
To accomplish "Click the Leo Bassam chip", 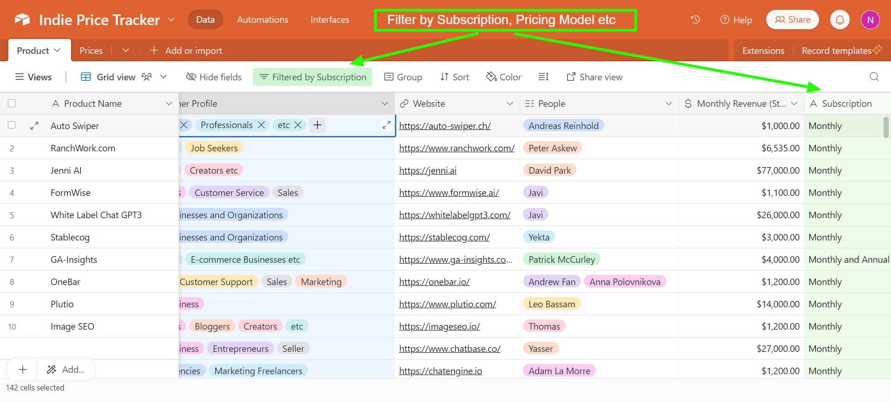I will point(552,304).
